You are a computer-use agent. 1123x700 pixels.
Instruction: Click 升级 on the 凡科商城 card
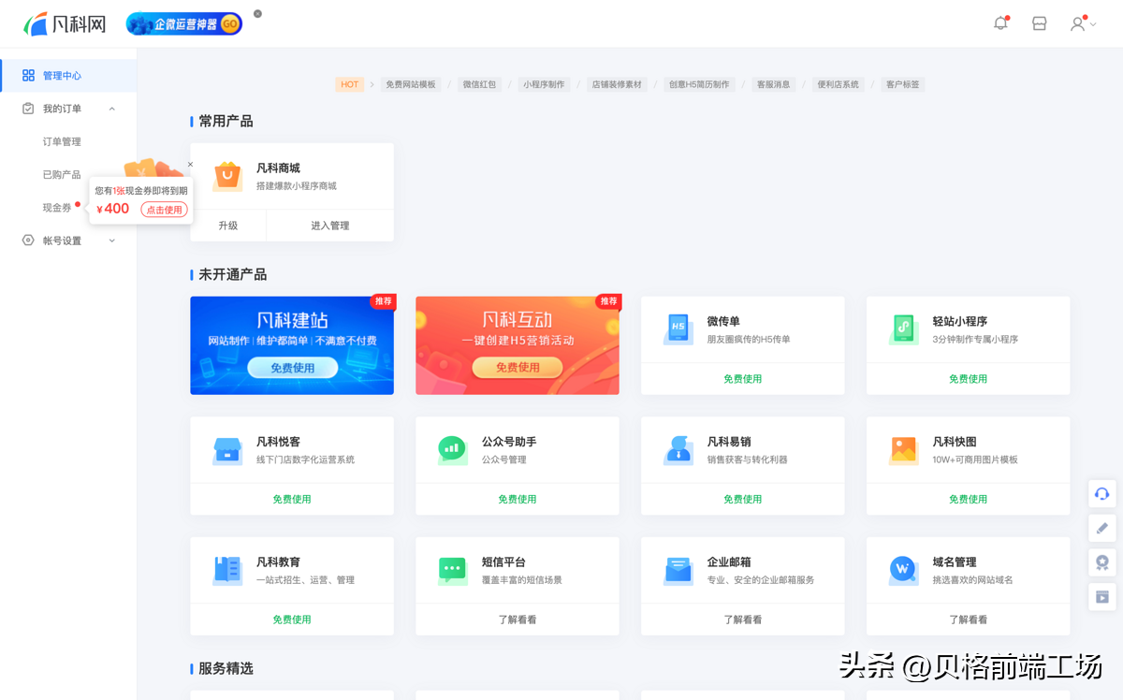tap(228, 226)
